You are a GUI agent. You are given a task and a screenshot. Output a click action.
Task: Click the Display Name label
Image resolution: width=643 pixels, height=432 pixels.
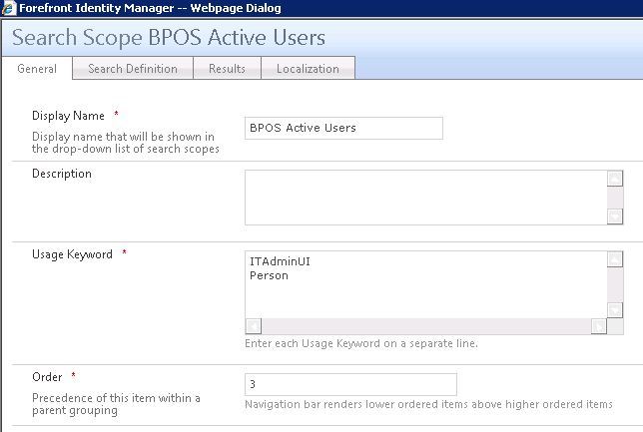(68, 116)
